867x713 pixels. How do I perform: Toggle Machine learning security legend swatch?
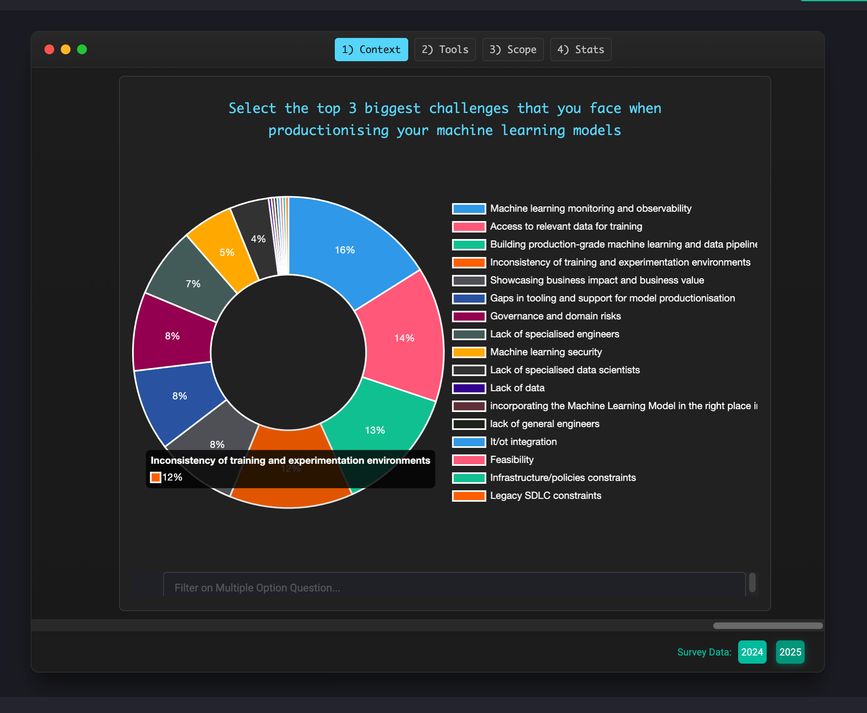469,352
